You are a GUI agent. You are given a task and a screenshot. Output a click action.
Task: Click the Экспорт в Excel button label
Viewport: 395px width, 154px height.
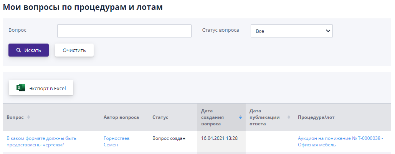pos(47,88)
